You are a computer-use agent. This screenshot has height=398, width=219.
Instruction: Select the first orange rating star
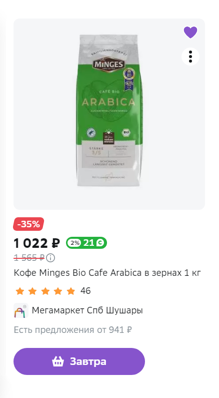point(19,291)
